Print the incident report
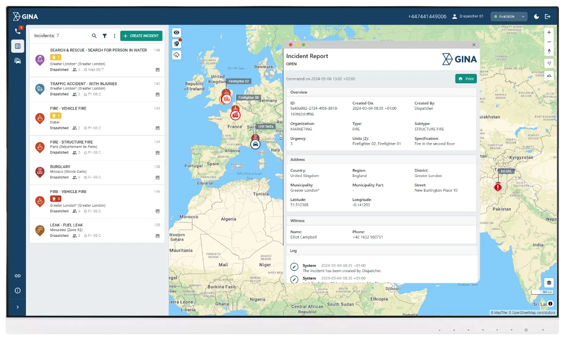Viewport: 566px width, 338px height. [466, 79]
